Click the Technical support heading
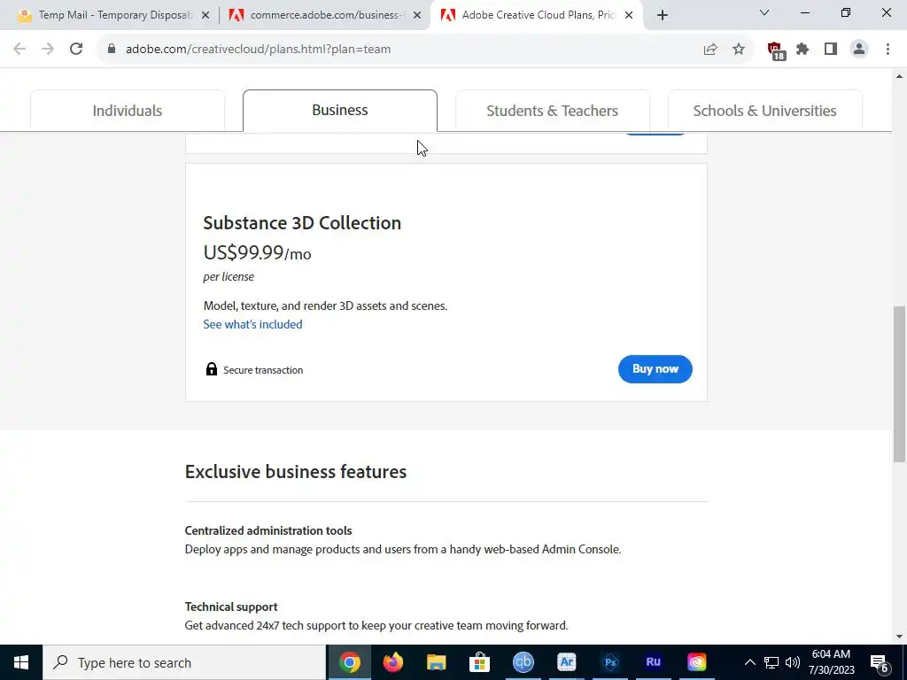907x680 pixels. 231,607
